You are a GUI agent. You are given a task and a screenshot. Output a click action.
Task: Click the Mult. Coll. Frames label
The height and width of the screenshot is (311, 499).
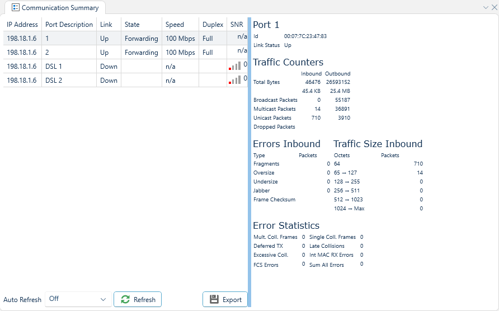[x=275, y=237]
